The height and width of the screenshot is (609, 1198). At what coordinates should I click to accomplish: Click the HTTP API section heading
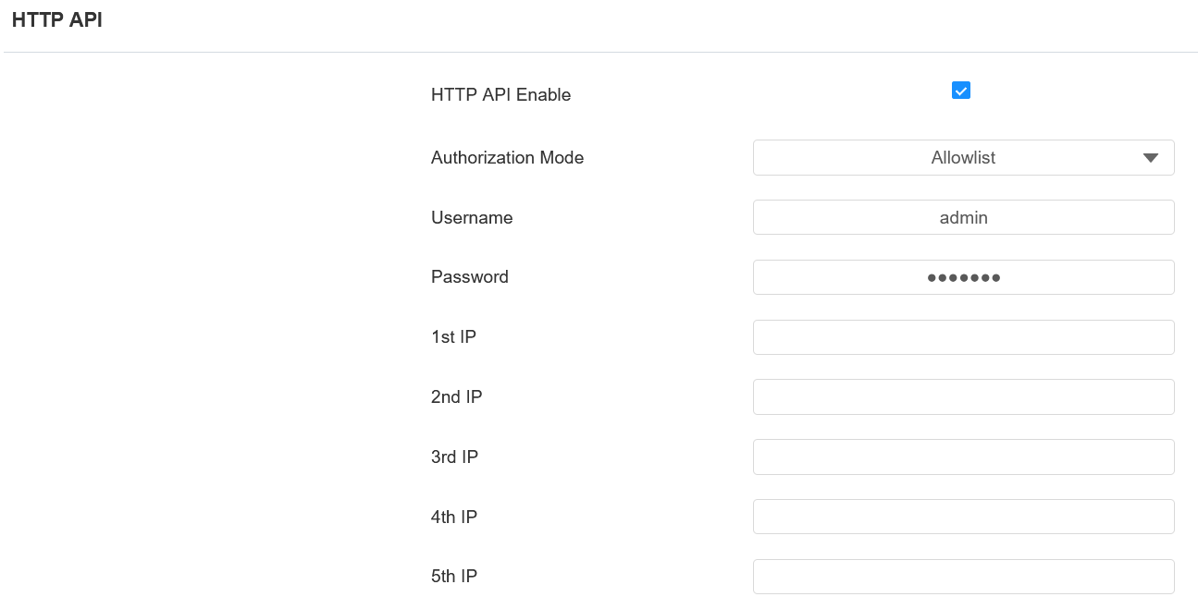[x=56, y=20]
